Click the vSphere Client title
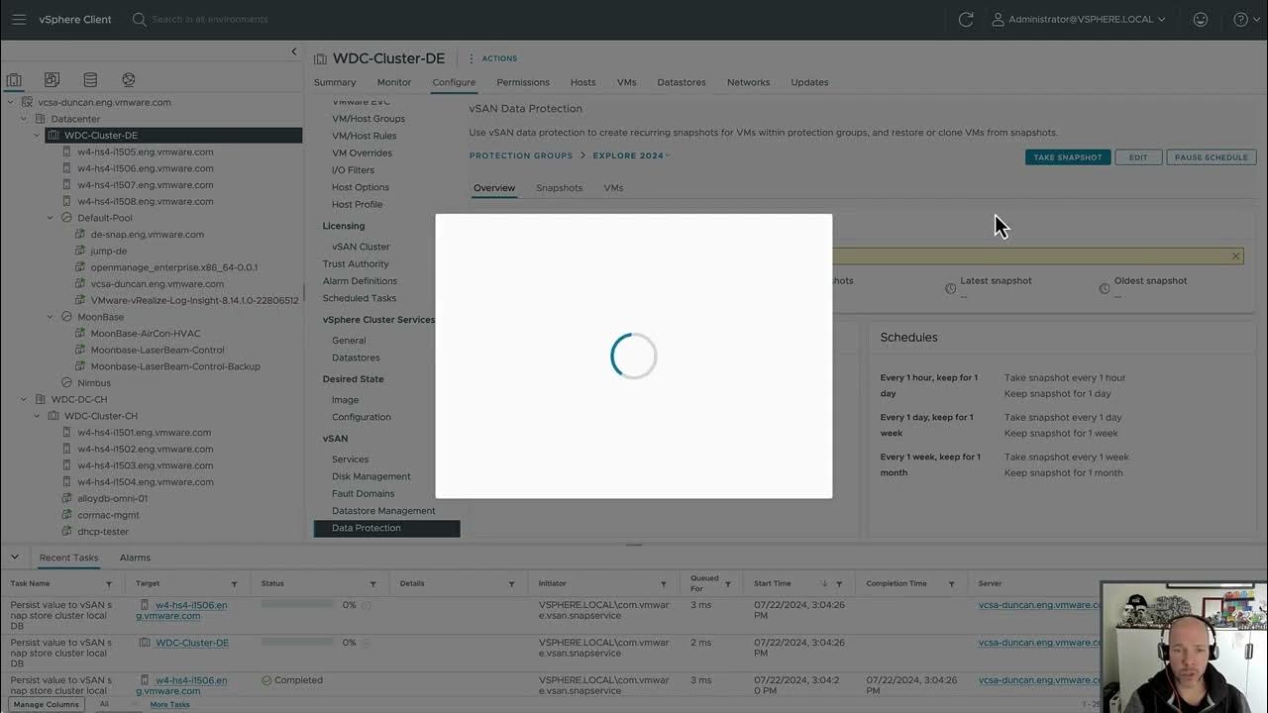The width and height of the screenshot is (1268, 713). click(x=75, y=19)
